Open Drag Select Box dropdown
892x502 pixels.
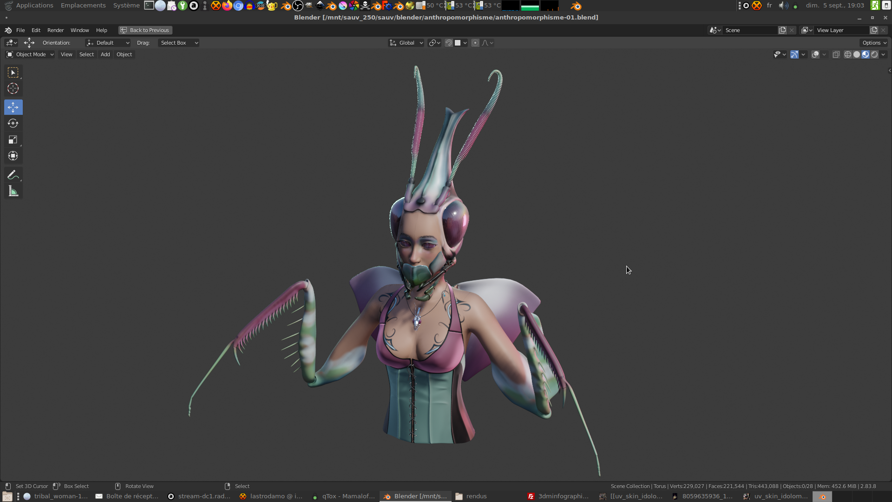179,43
